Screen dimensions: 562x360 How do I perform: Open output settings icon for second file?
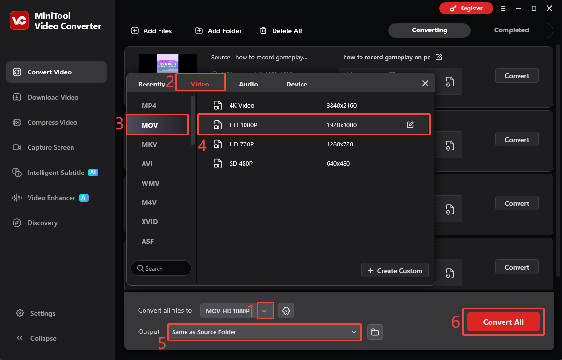pyautogui.click(x=449, y=145)
